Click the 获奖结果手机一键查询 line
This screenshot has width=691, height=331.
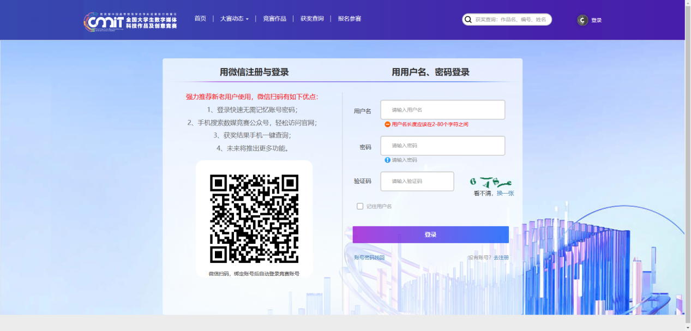253,135
